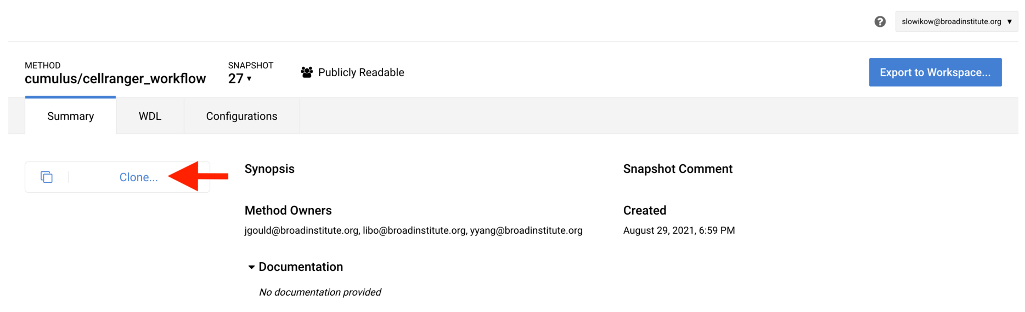This screenshot has height=312, width=1025.
Task: Click the August 29, 2021 created date
Action: (x=679, y=230)
